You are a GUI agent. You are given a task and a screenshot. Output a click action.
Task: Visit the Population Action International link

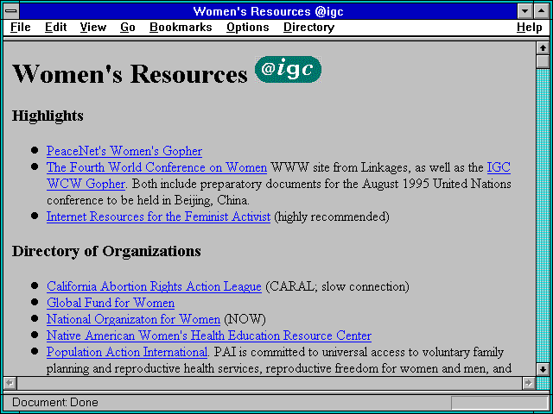127,352
